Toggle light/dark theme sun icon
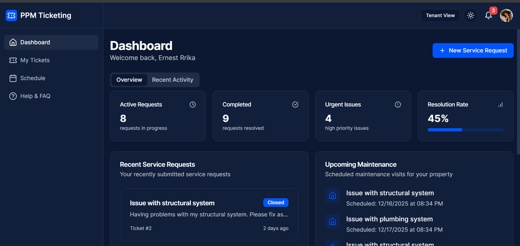This screenshot has width=520, height=246. click(471, 15)
